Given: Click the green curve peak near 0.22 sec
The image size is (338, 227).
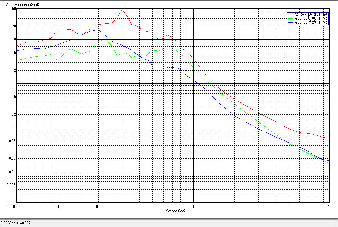Looking at the screenshot, I should (105, 39).
